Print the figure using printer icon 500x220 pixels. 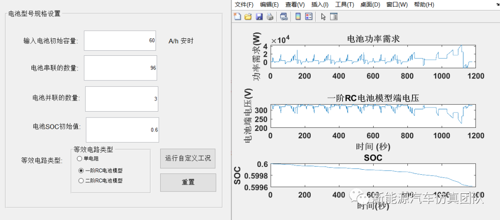(270, 17)
